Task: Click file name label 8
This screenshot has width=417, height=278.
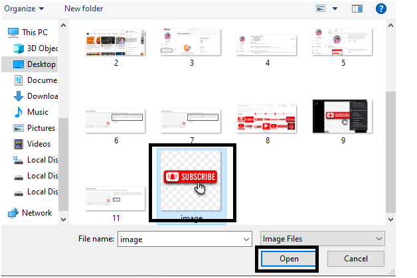Action: click(268, 141)
